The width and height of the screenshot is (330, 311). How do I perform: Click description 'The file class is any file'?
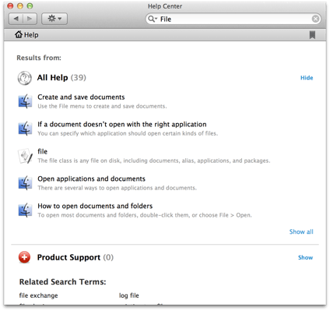(154, 161)
